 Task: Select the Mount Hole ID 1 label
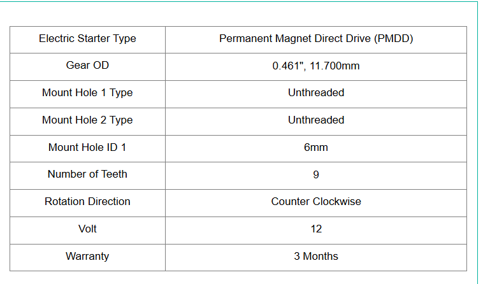click(87, 147)
